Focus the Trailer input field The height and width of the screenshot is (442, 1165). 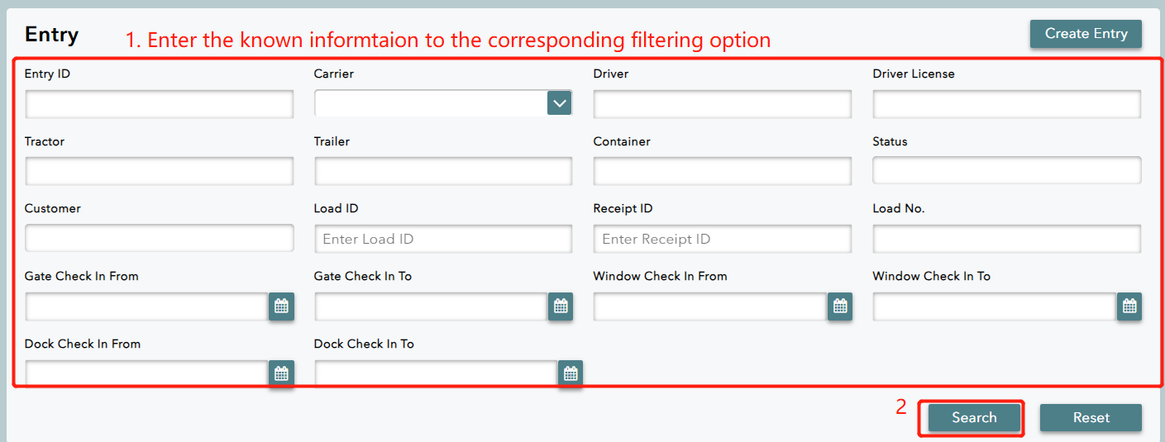coord(442,172)
